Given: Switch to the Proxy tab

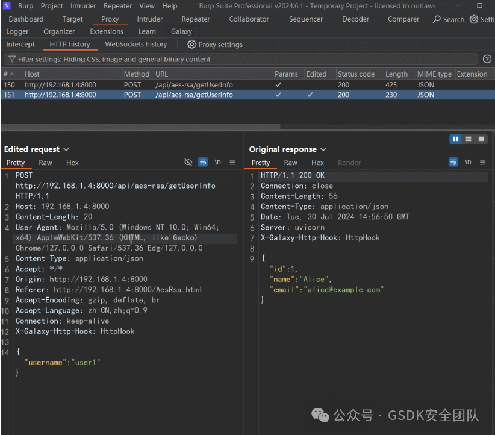Looking at the screenshot, I should pos(110,19).
